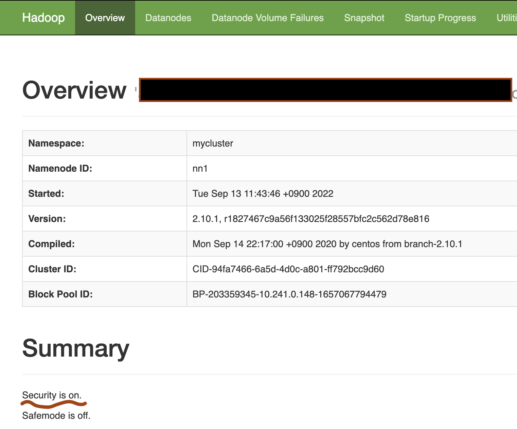This screenshot has height=429, width=517.
Task: Select the Block Pool ID value
Action: pyautogui.click(x=289, y=294)
